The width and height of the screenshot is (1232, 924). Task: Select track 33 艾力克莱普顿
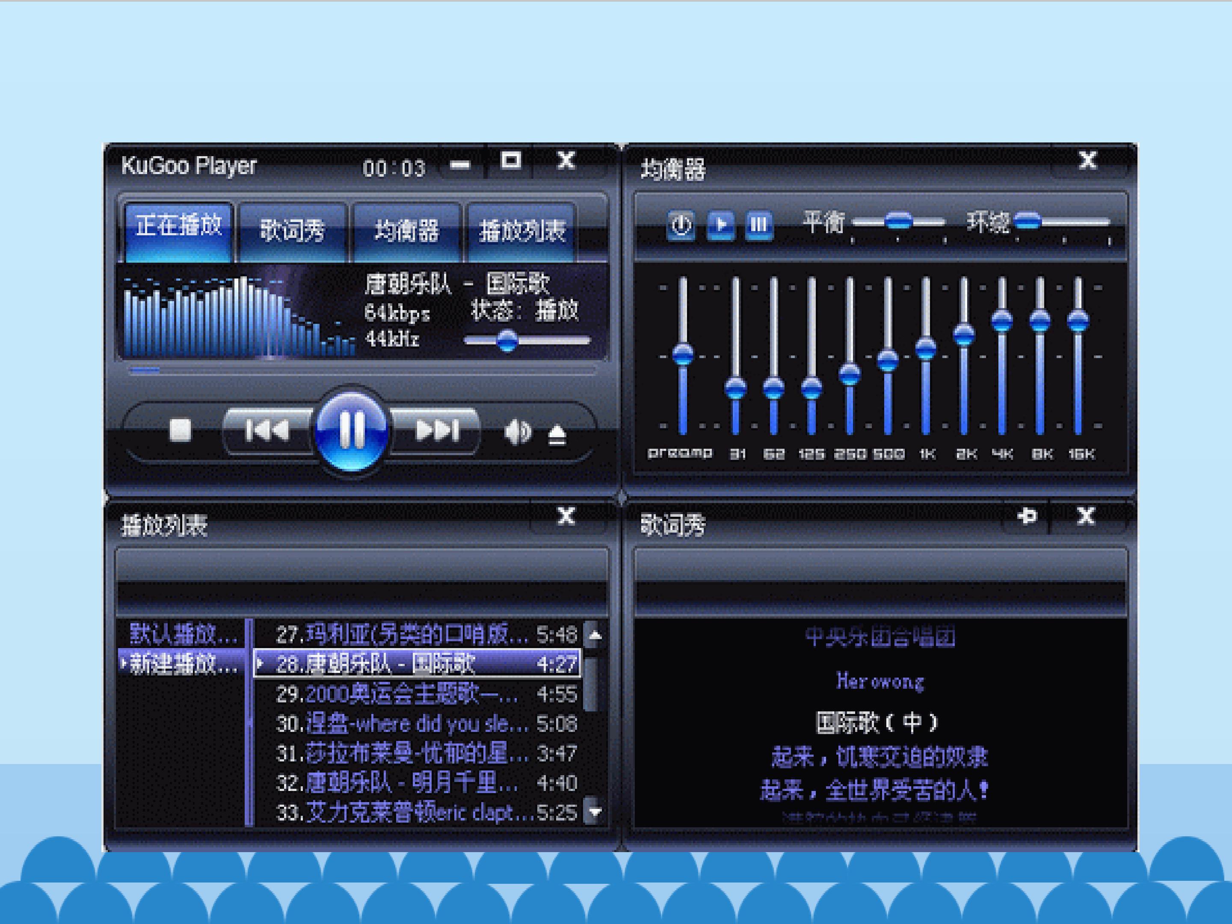[418, 813]
